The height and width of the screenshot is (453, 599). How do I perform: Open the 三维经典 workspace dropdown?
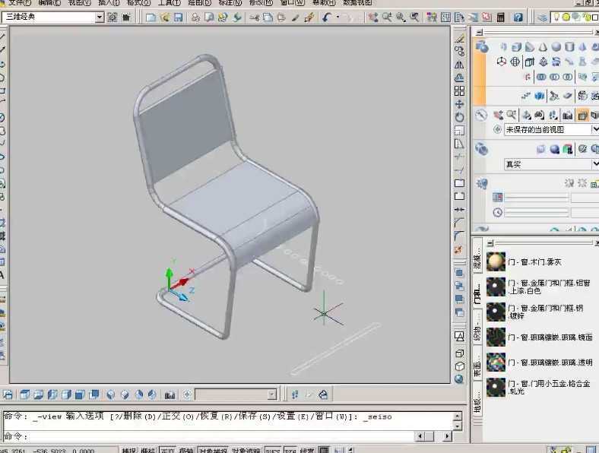point(100,17)
